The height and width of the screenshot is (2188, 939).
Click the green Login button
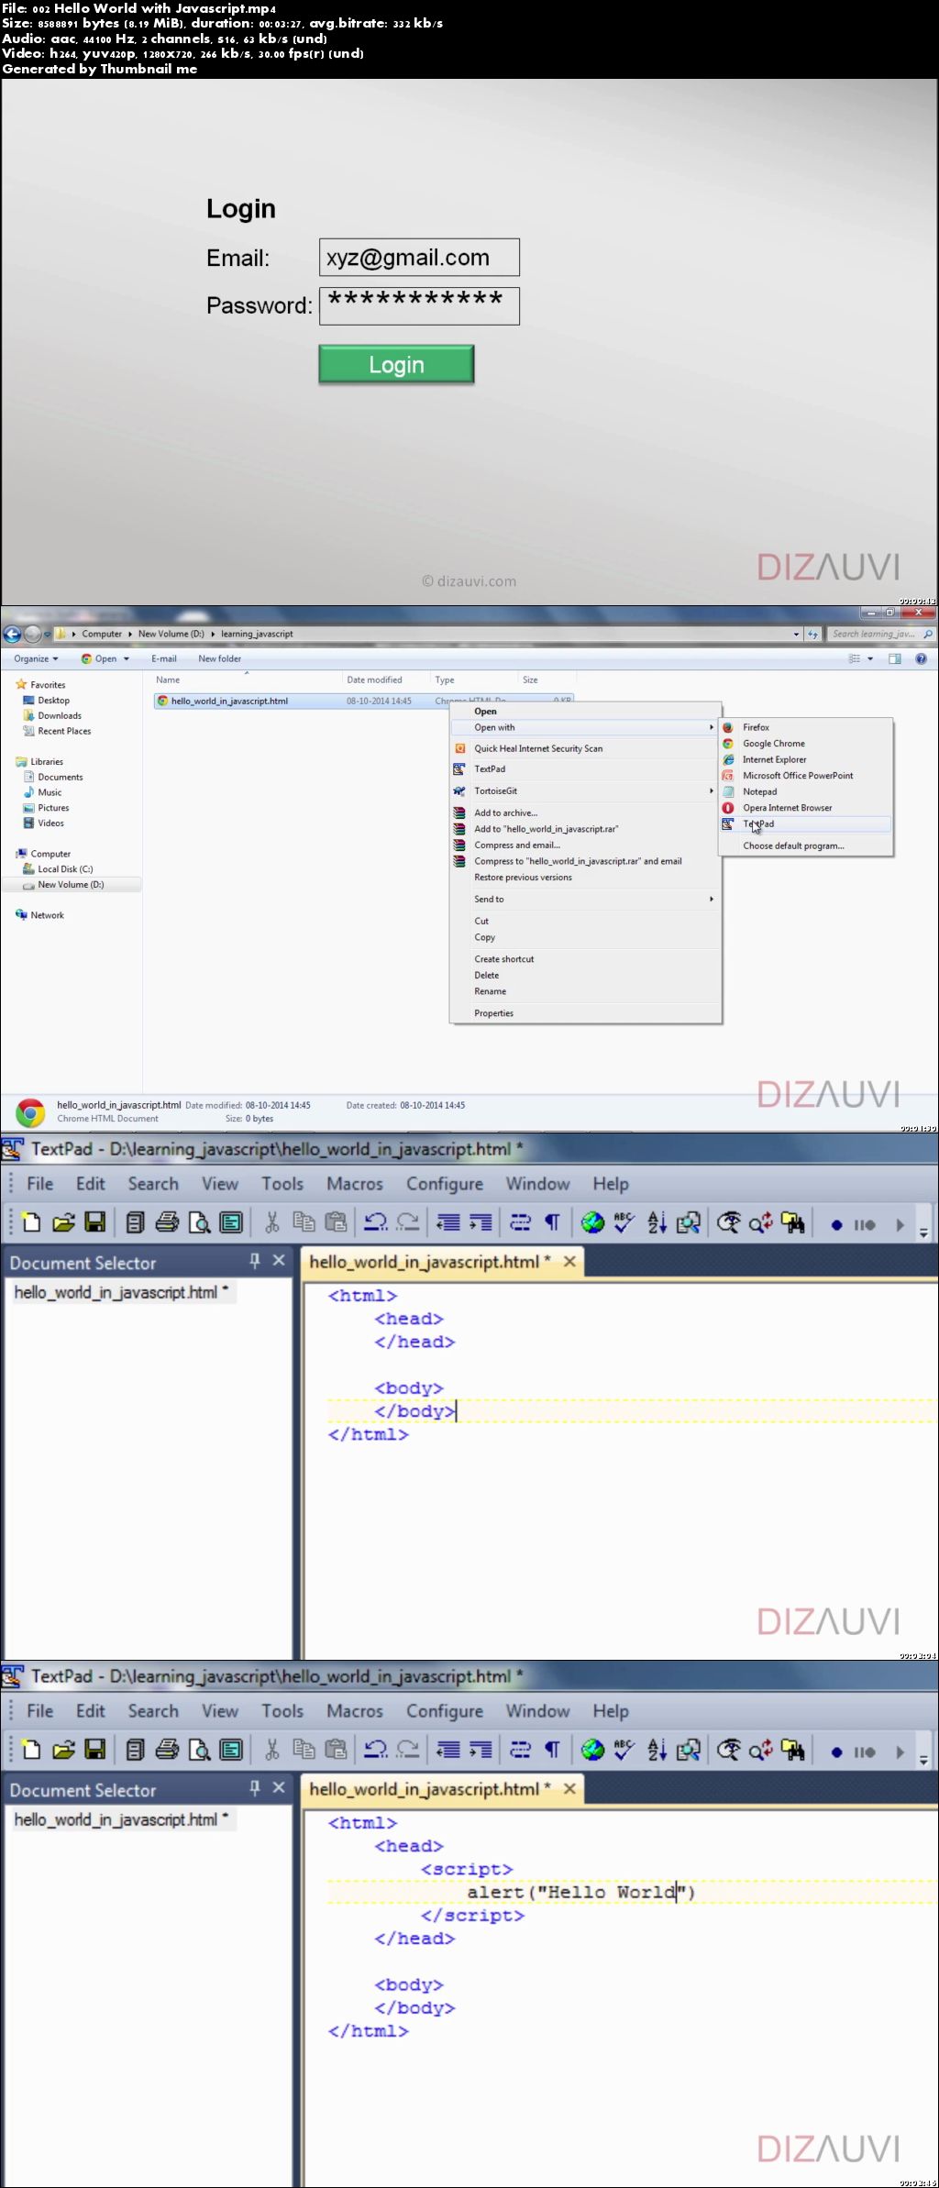[396, 364]
